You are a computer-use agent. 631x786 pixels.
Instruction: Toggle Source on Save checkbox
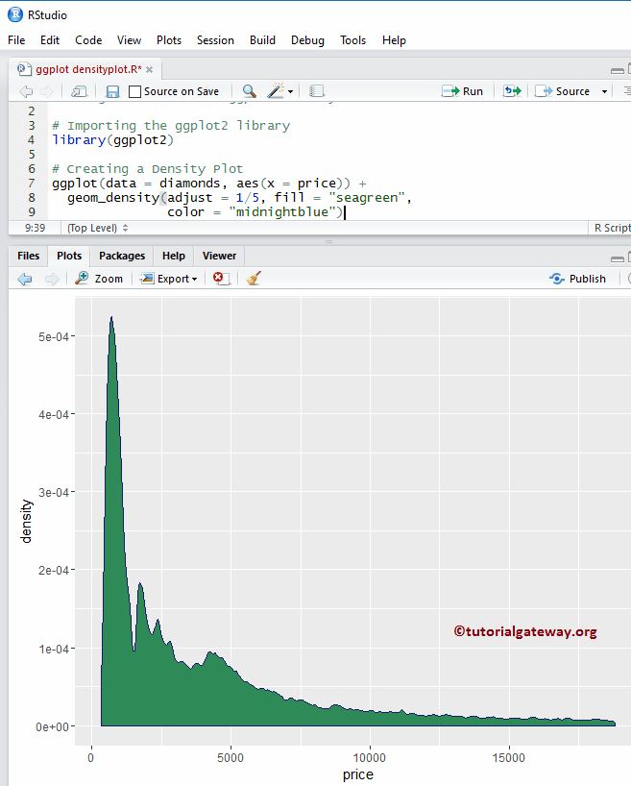[134, 91]
